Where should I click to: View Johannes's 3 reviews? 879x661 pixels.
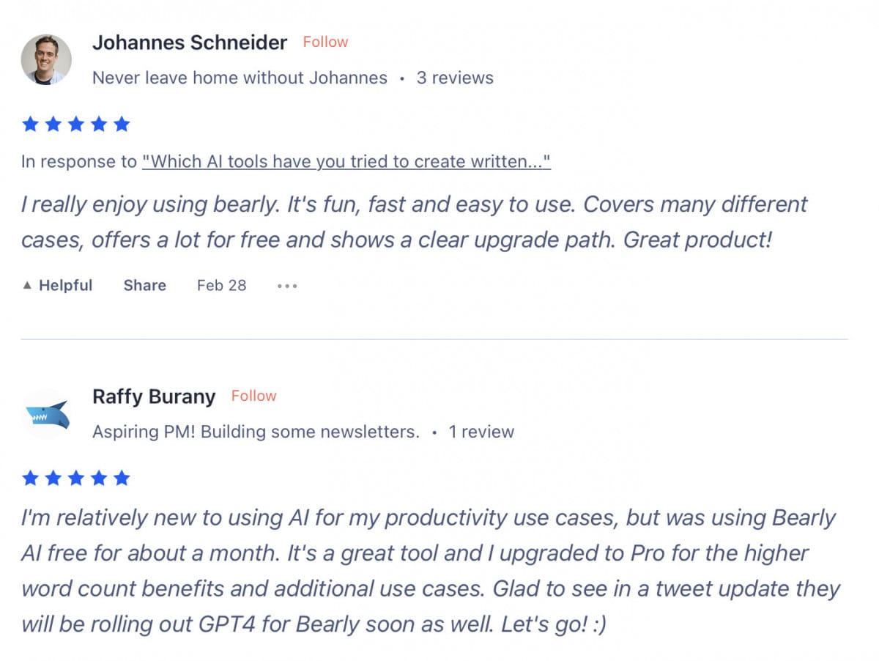click(x=455, y=78)
